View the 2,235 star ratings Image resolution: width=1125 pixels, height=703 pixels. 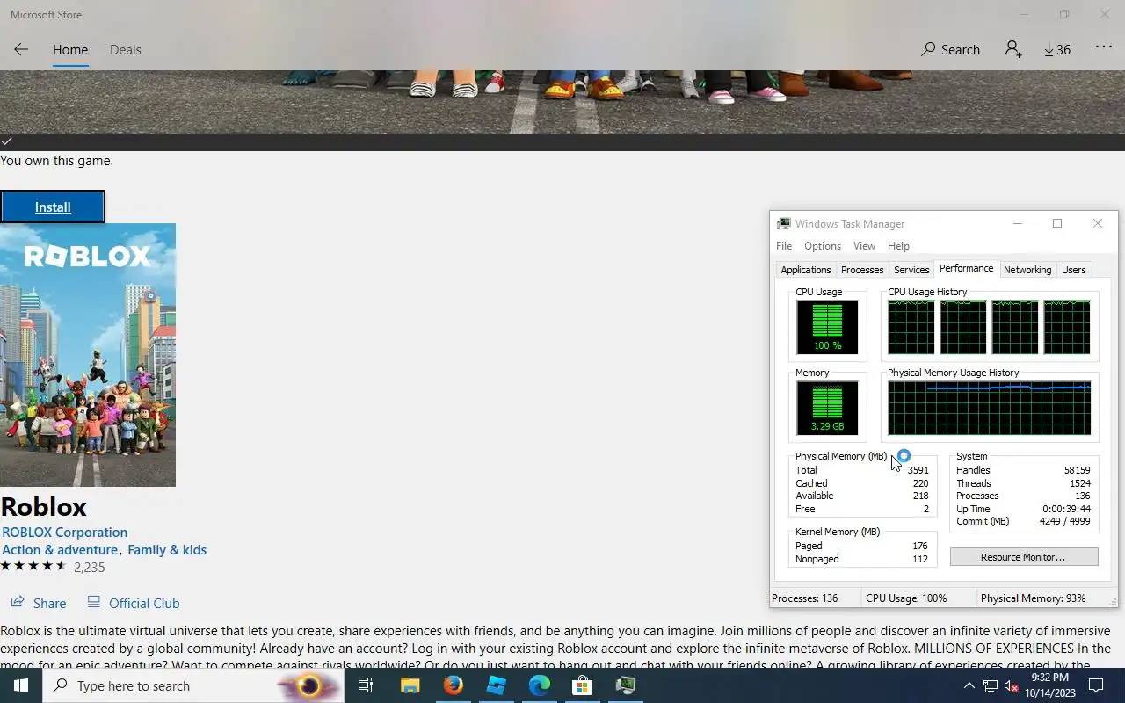pyautogui.click(x=53, y=567)
